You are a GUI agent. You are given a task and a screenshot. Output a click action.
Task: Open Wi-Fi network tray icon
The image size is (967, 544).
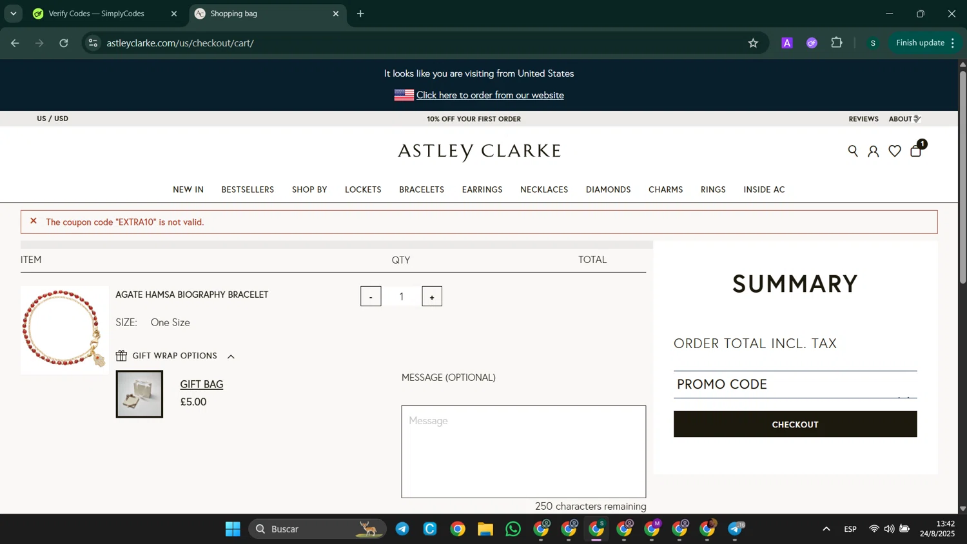874,529
